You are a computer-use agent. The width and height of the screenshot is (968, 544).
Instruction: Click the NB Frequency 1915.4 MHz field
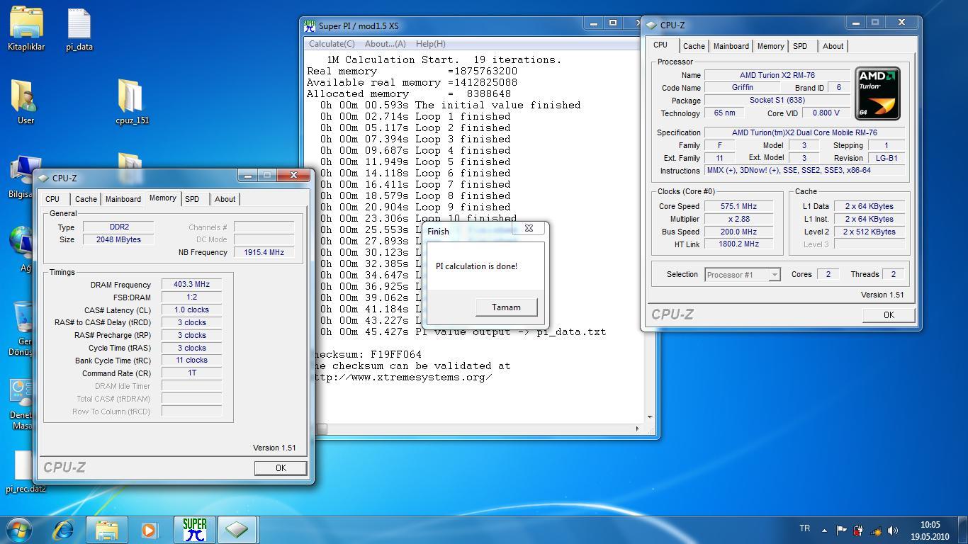264,252
